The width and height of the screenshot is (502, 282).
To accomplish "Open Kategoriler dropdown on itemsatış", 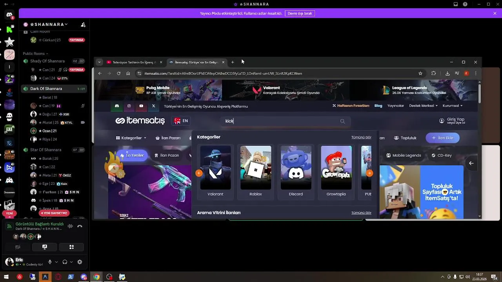I will pyautogui.click(x=131, y=138).
